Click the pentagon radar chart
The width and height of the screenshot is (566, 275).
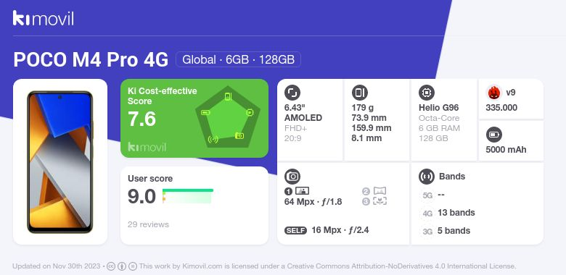tap(228, 117)
